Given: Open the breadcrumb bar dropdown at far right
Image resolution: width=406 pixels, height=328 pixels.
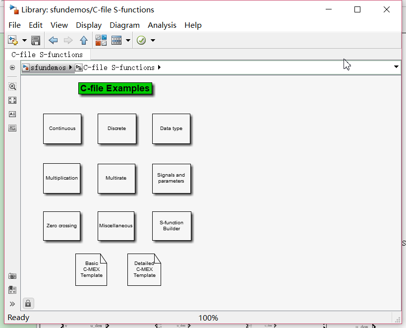Looking at the screenshot, I should (x=396, y=67).
